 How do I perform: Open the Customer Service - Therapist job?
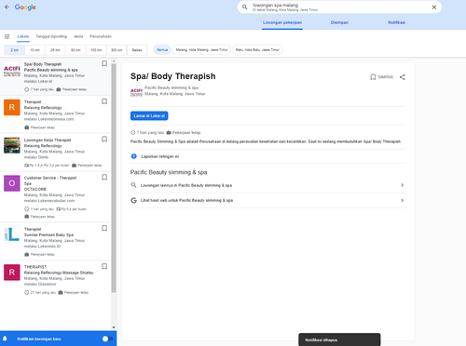(x=55, y=196)
